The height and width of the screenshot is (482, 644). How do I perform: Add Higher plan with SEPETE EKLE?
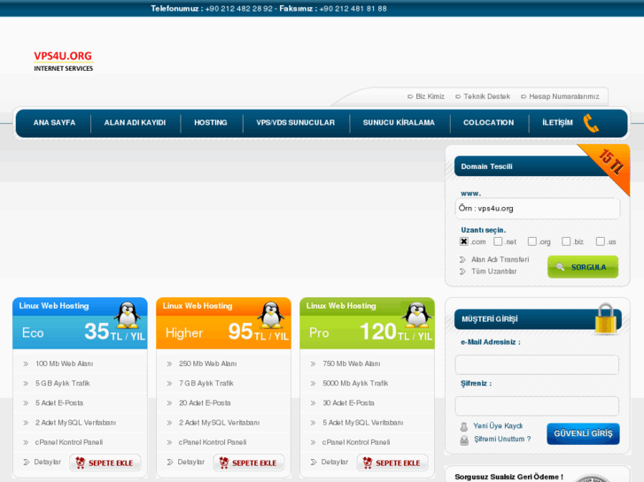point(249,463)
